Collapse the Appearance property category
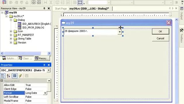184x104 pixels. click(x=2, y=81)
